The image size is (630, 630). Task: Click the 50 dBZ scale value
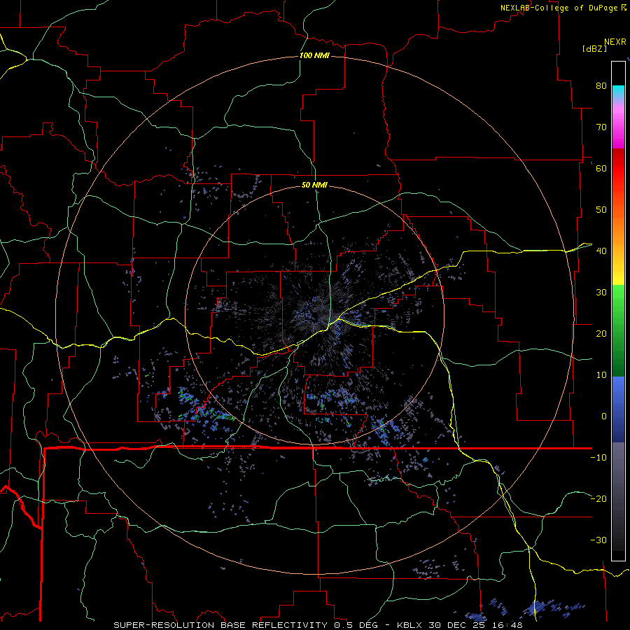click(x=601, y=210)
